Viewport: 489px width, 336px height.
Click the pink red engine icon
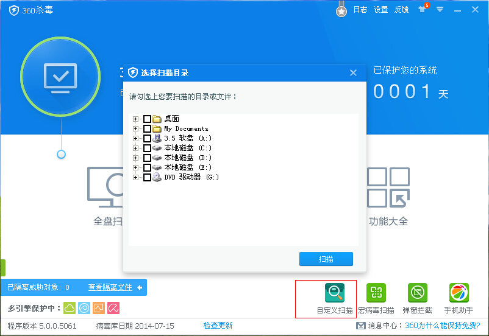(x=113, y=308)
